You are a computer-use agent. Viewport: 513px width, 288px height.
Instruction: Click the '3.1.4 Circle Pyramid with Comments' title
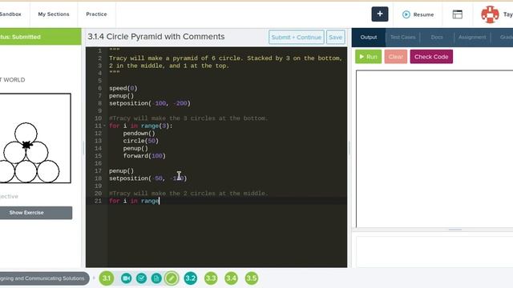tap(156, 37)
